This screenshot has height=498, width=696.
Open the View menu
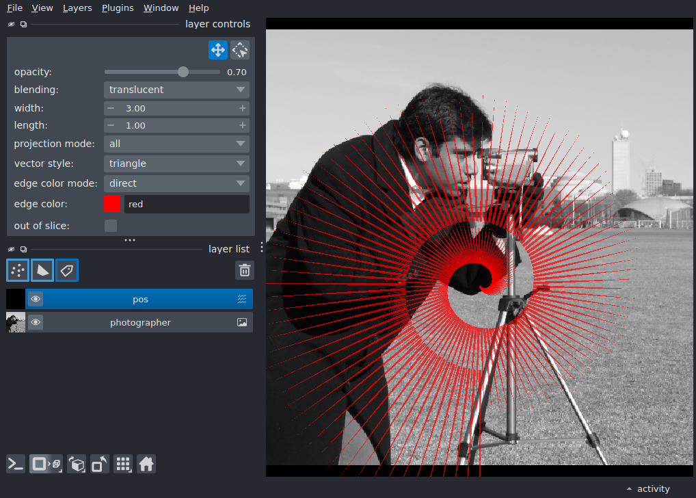coord(42,8)
